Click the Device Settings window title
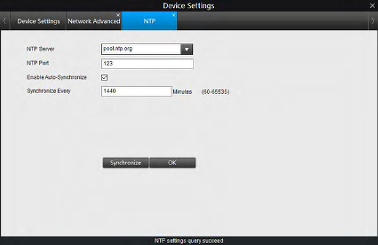Image resolution: width=378 pixels, height=245 pixels. (189, 5)
